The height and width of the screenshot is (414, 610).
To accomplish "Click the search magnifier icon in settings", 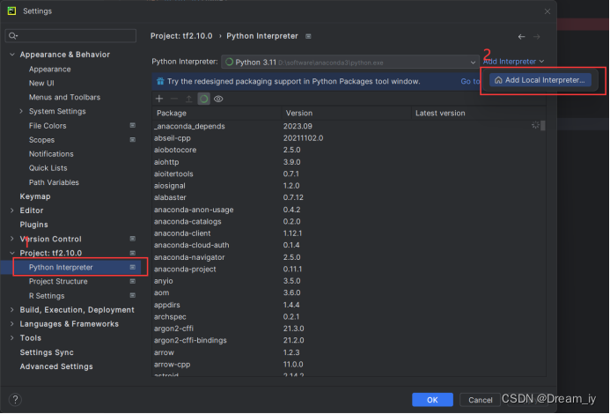I will (x=12, y=36).
